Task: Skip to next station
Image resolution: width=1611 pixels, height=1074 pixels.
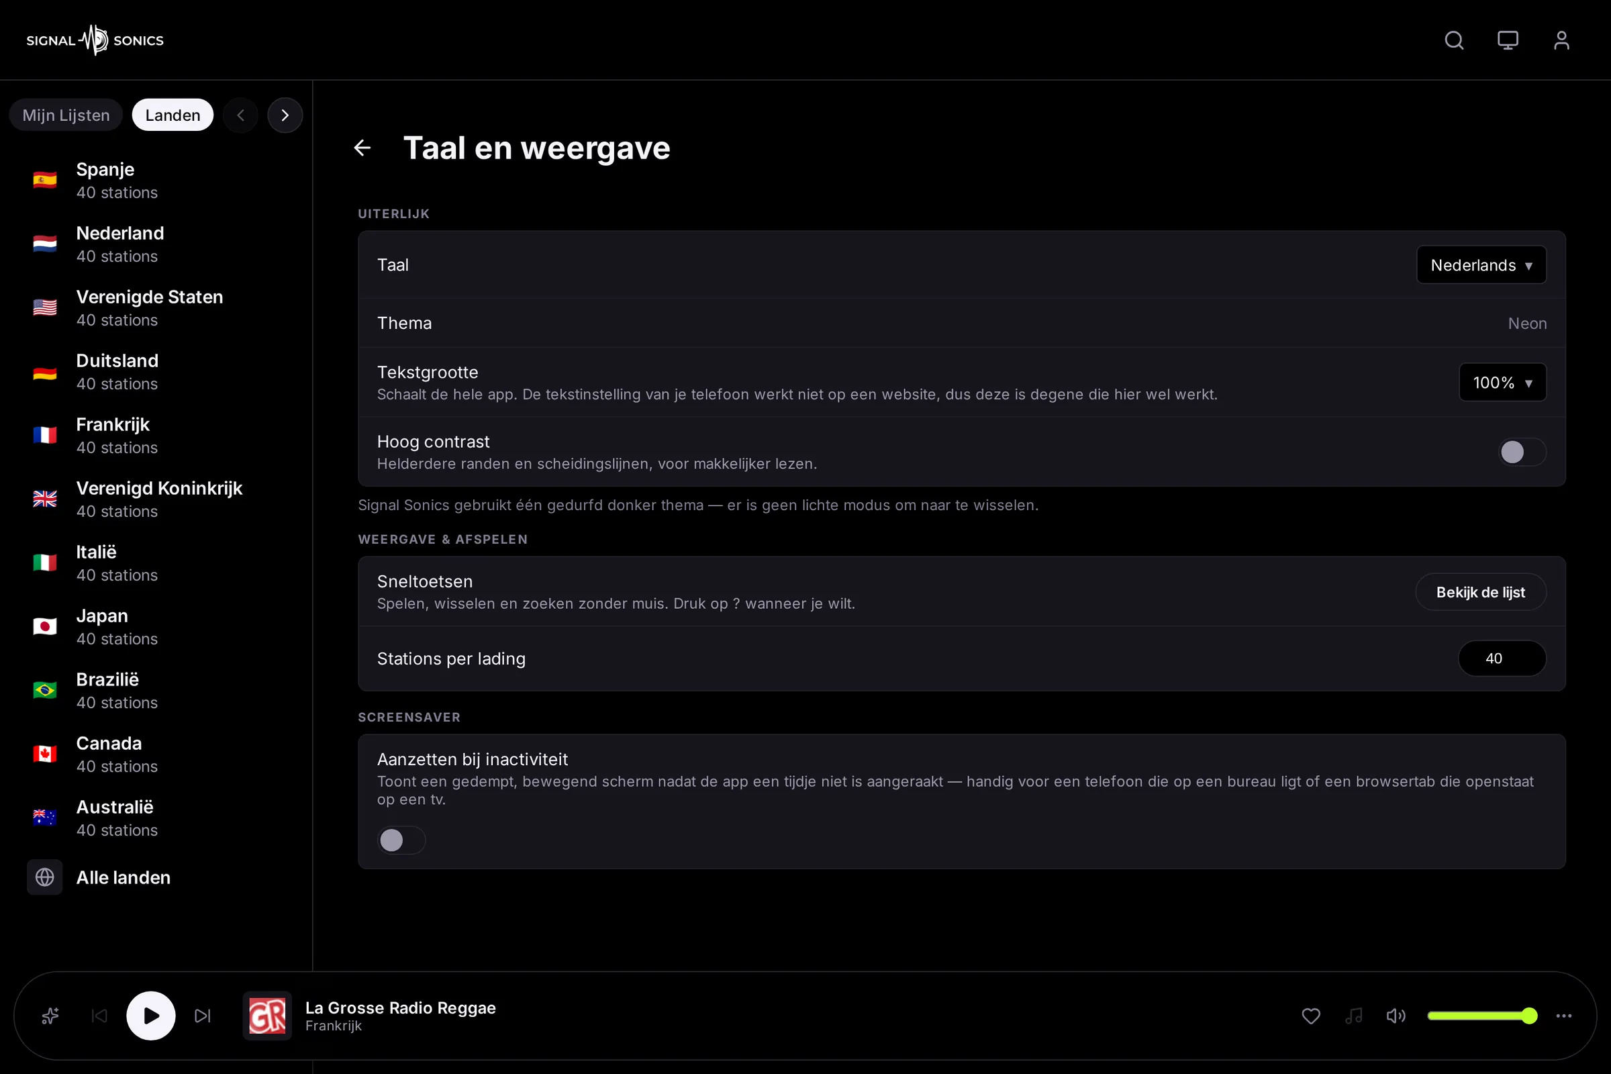Action: (x=202, y=1016)
